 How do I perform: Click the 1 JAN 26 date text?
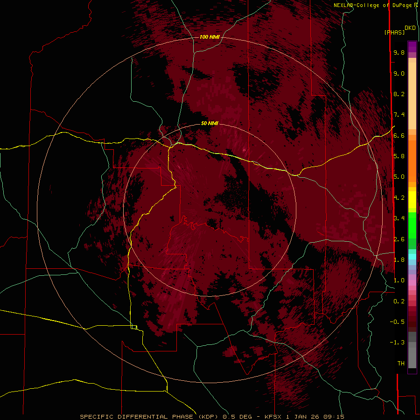pyautogui.click(x=304, y=417)
